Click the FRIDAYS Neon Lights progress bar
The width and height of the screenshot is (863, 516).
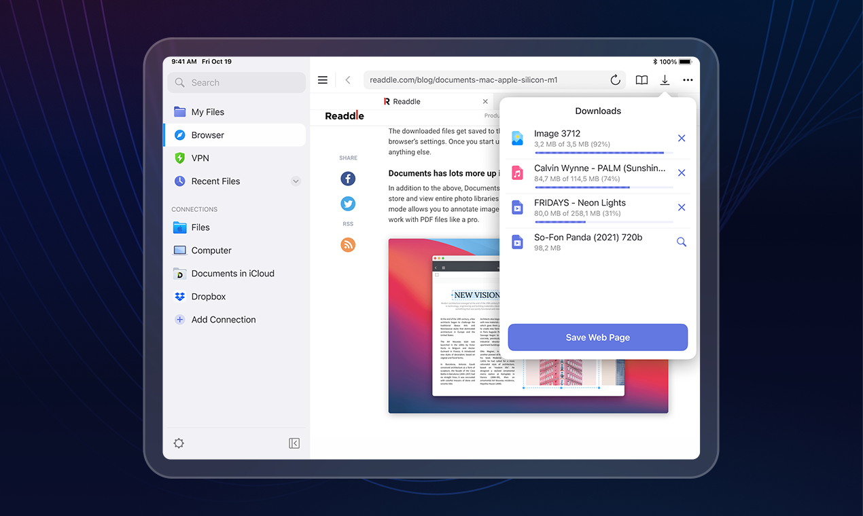click(603, 222)
